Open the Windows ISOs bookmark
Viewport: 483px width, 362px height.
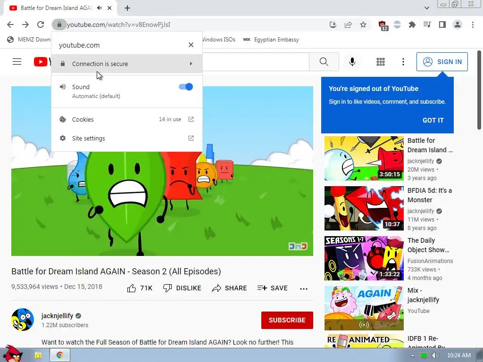pos(218,40)
